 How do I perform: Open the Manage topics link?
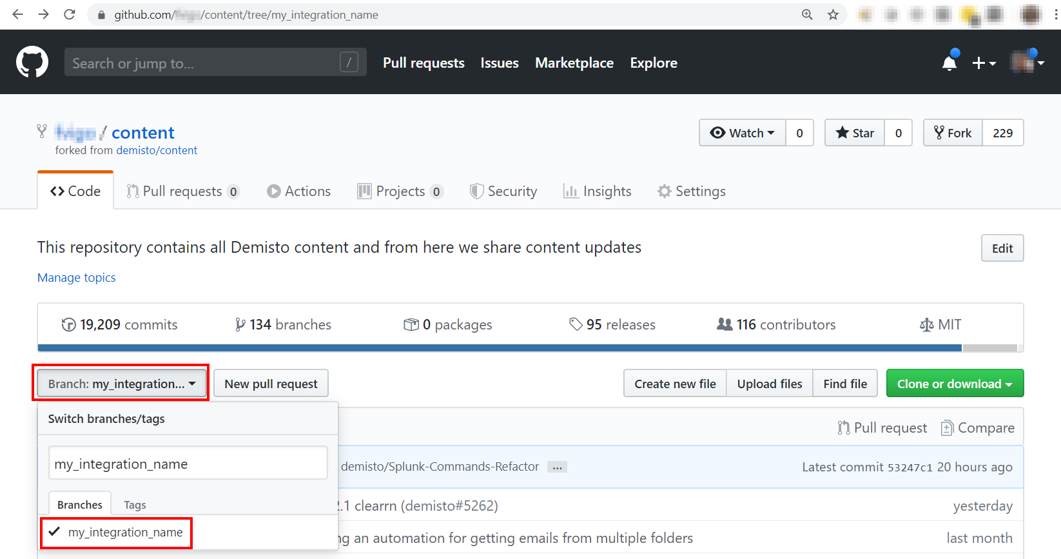[77, 278]
